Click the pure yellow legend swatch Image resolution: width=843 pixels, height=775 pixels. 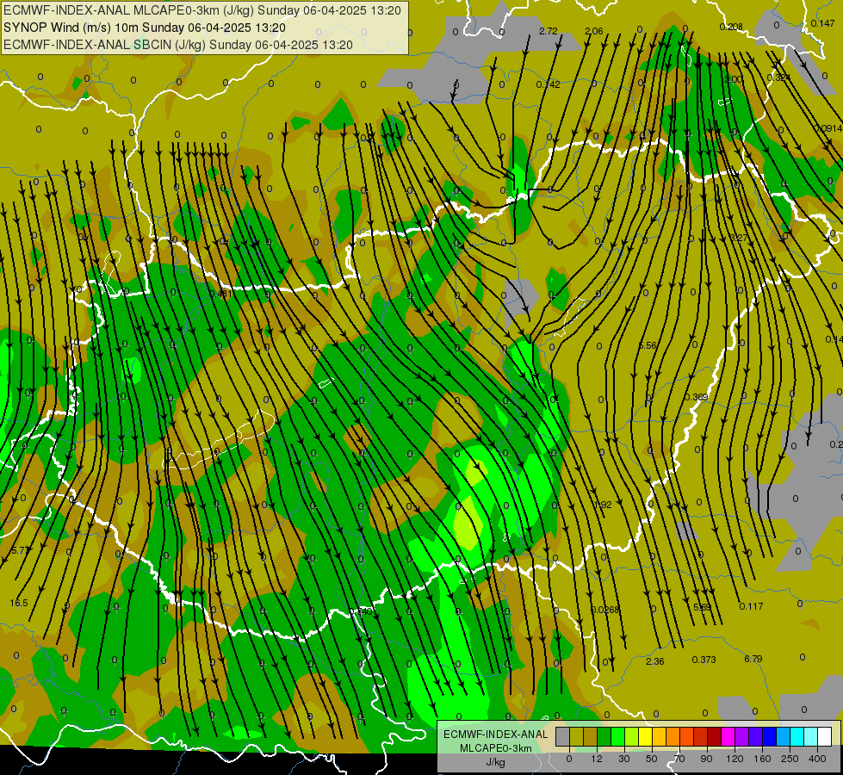point(646,736)
